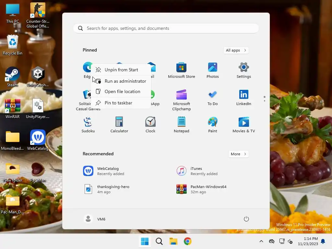Click the power button in Start menu
The image size is (332, 249).
[246, 219]
